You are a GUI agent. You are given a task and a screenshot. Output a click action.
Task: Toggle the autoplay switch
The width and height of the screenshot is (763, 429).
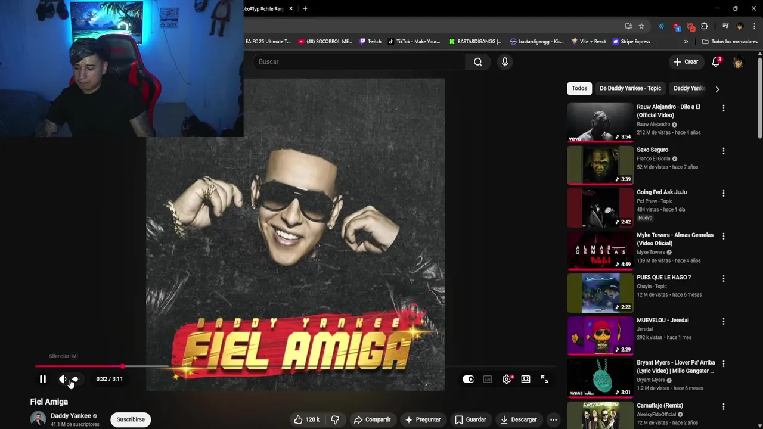(x=469, y=379)
